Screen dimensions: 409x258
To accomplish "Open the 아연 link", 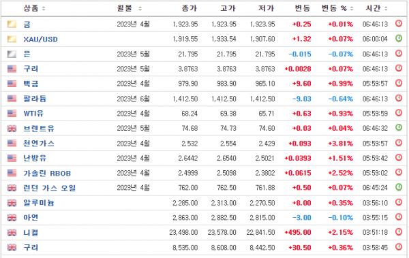I will click(31, 218).
